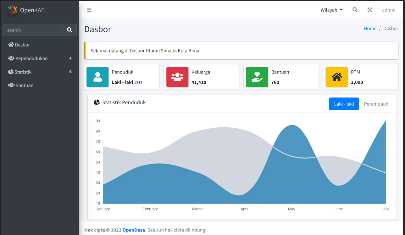Open the search magnifier in top bar
Image resolution: width=405 pixels, height=235 pixels.
[x=355, y=10]
